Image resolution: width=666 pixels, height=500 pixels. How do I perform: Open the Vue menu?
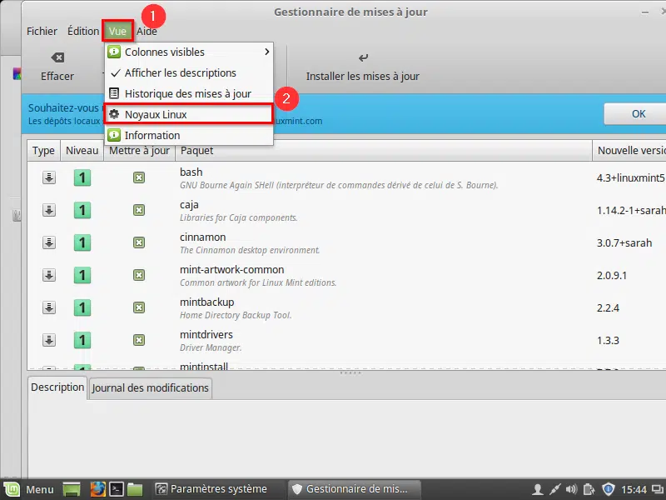(x=117, y=31)
